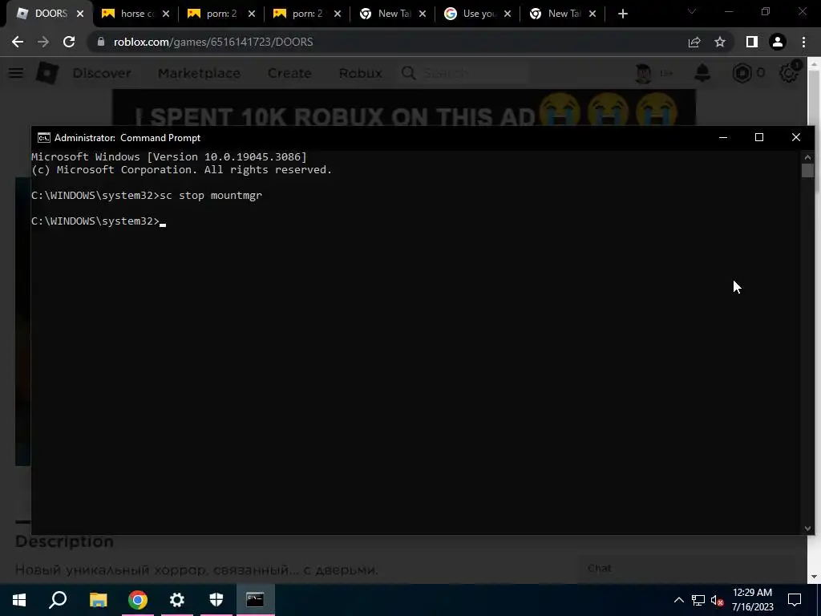Minimize the Command Prompt window
The width and height of the screenshot is (821, 616).
click(x=723, y=137)
